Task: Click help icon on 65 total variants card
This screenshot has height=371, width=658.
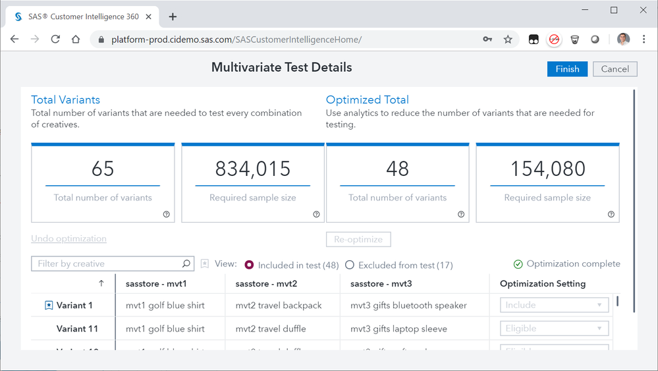Action: [166, 214]
